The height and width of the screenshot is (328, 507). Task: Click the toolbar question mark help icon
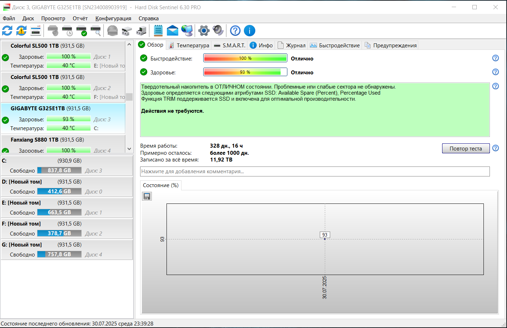(x=235, y=31)
